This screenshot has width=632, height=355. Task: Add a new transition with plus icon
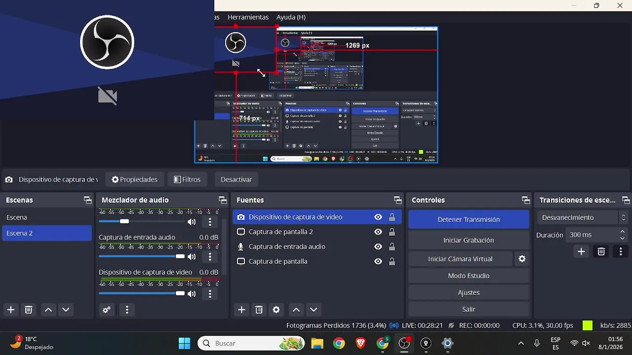[581, 252]
